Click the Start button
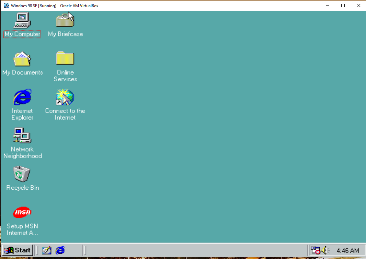 18,250
